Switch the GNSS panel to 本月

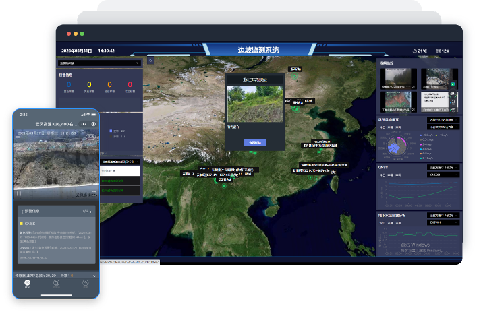coord(398,175)
